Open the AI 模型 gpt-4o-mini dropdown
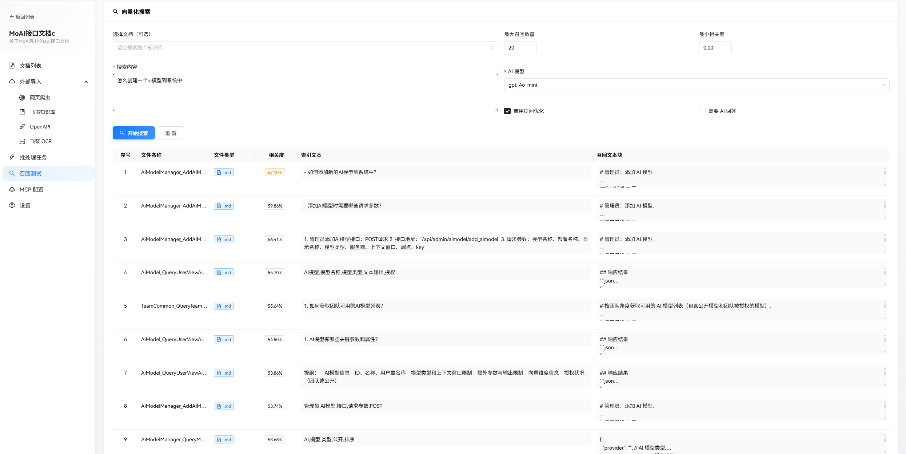Viewport: 906px width, 454px height. coord(696,85)
